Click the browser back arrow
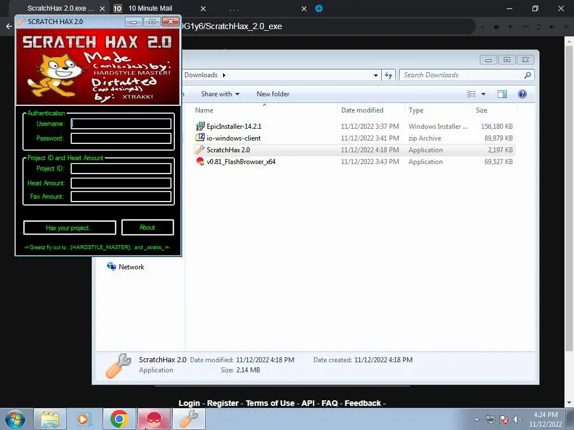 tap(9, 26)
